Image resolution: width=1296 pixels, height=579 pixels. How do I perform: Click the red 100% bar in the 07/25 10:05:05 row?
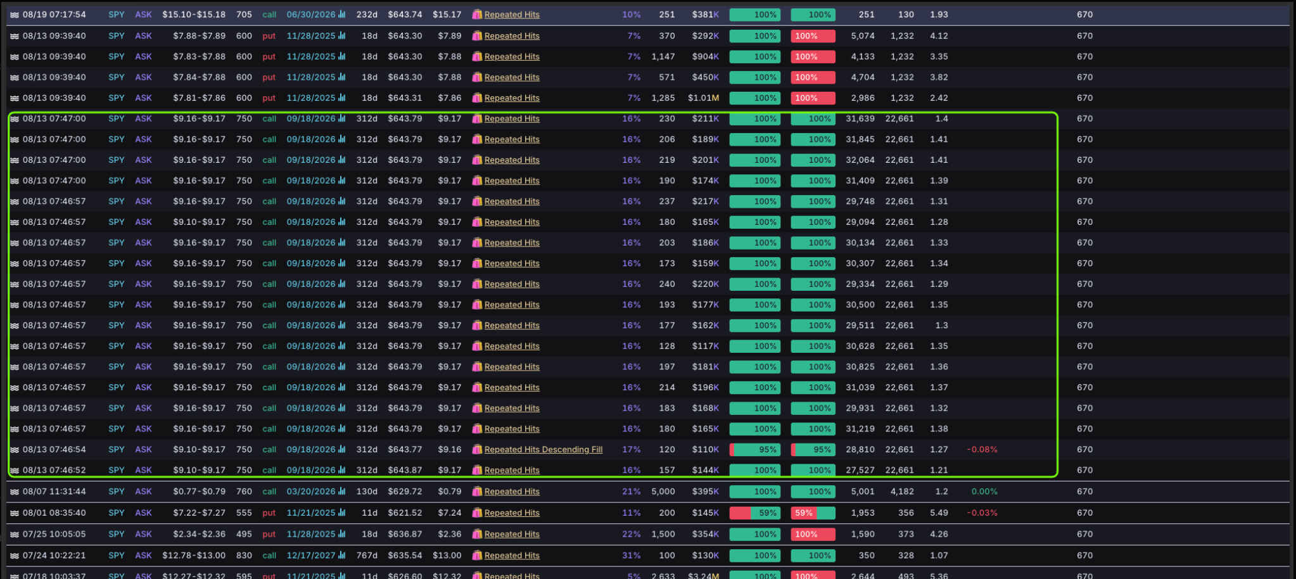click(813, 534)
